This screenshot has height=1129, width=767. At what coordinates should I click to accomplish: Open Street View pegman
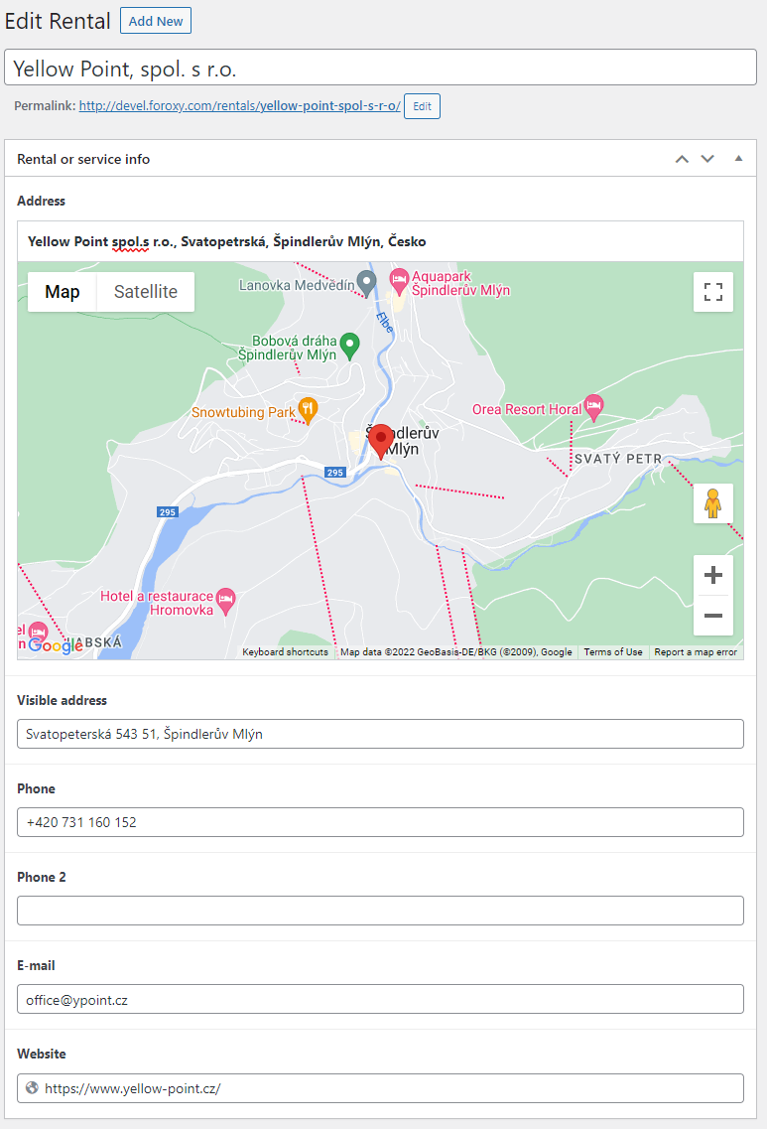tap(713, 503)
